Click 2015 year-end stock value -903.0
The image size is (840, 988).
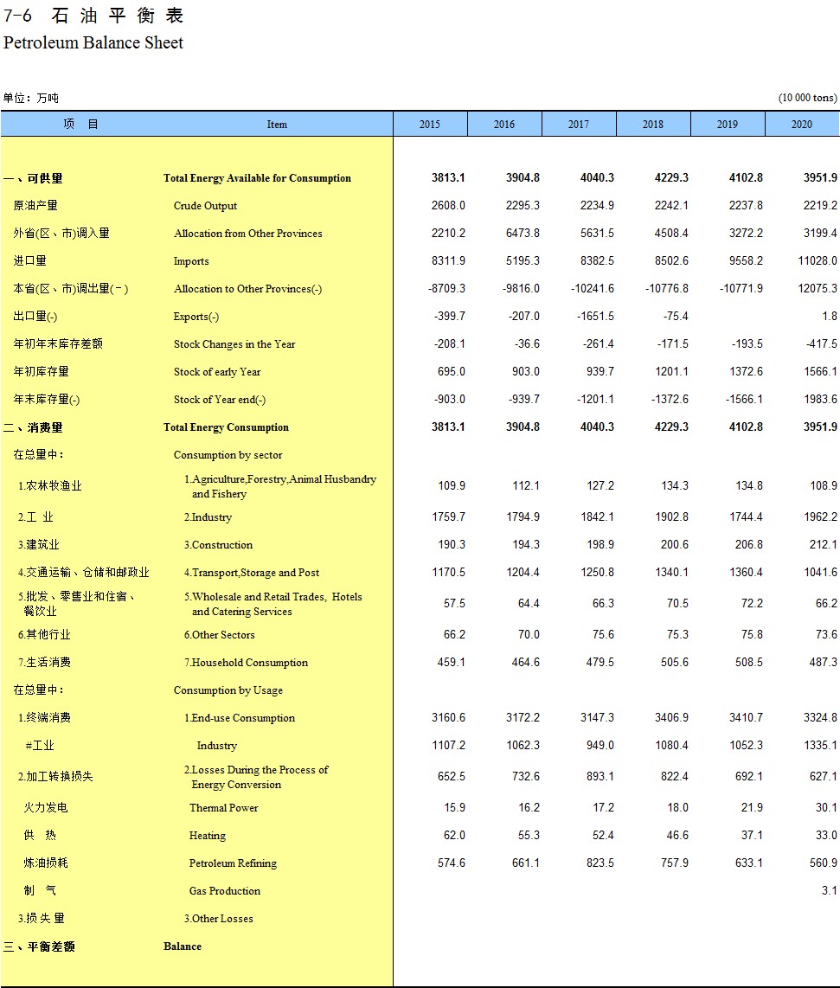(450, 400)
